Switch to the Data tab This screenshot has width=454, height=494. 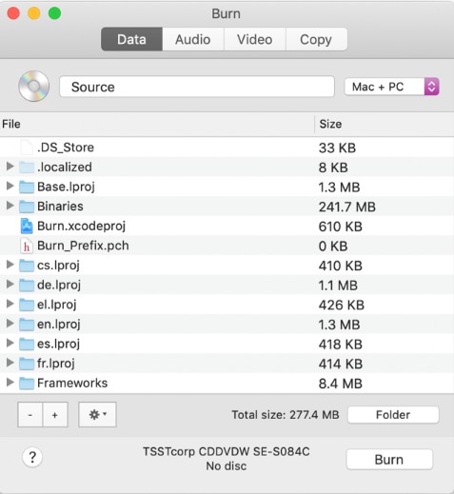tap(131, 39)
